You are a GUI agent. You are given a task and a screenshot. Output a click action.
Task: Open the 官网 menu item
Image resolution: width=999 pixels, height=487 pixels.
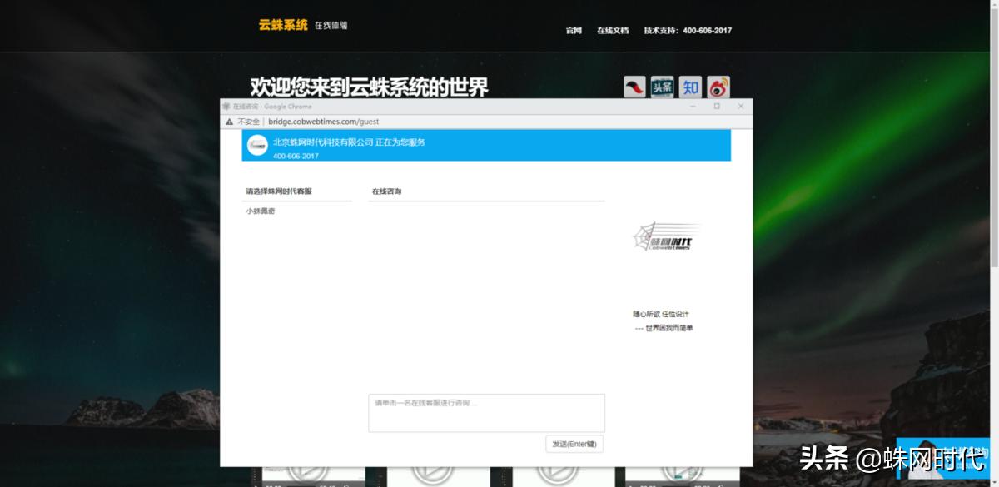[574, 30]
